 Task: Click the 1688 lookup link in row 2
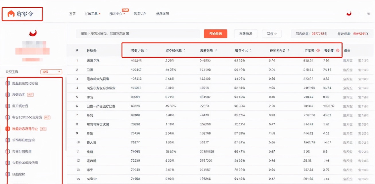coord(364,70)
